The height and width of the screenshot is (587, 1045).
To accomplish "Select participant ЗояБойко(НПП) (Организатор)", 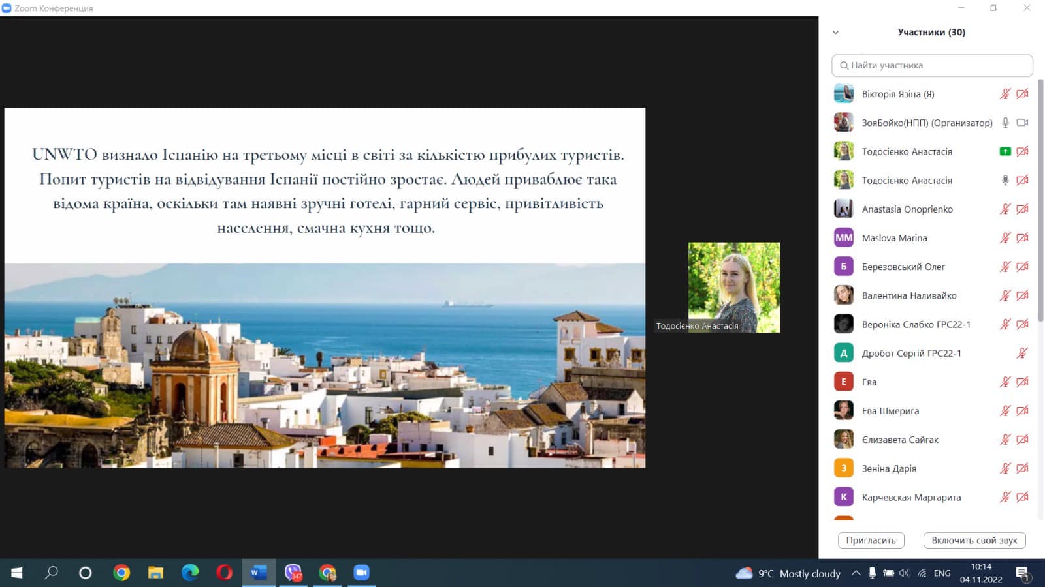I will point(932,123).
